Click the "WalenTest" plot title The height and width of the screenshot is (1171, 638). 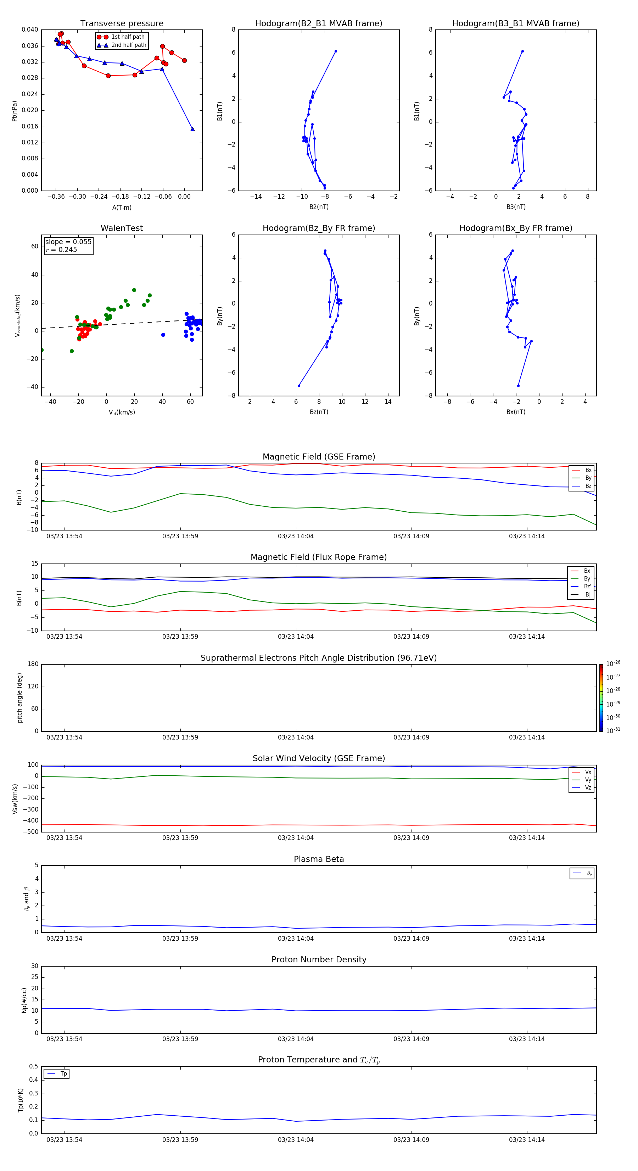pyautogui.click(x=122, y=228)
